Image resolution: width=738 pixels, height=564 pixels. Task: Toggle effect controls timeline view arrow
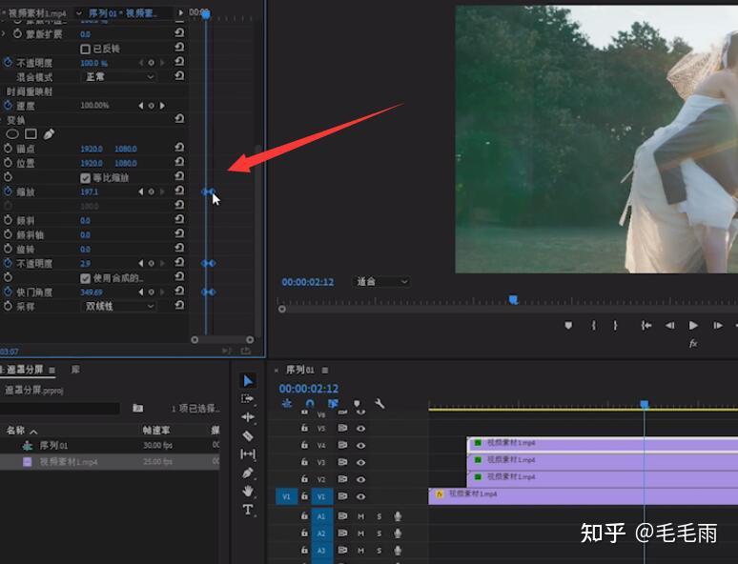click(x=180, y=12)
